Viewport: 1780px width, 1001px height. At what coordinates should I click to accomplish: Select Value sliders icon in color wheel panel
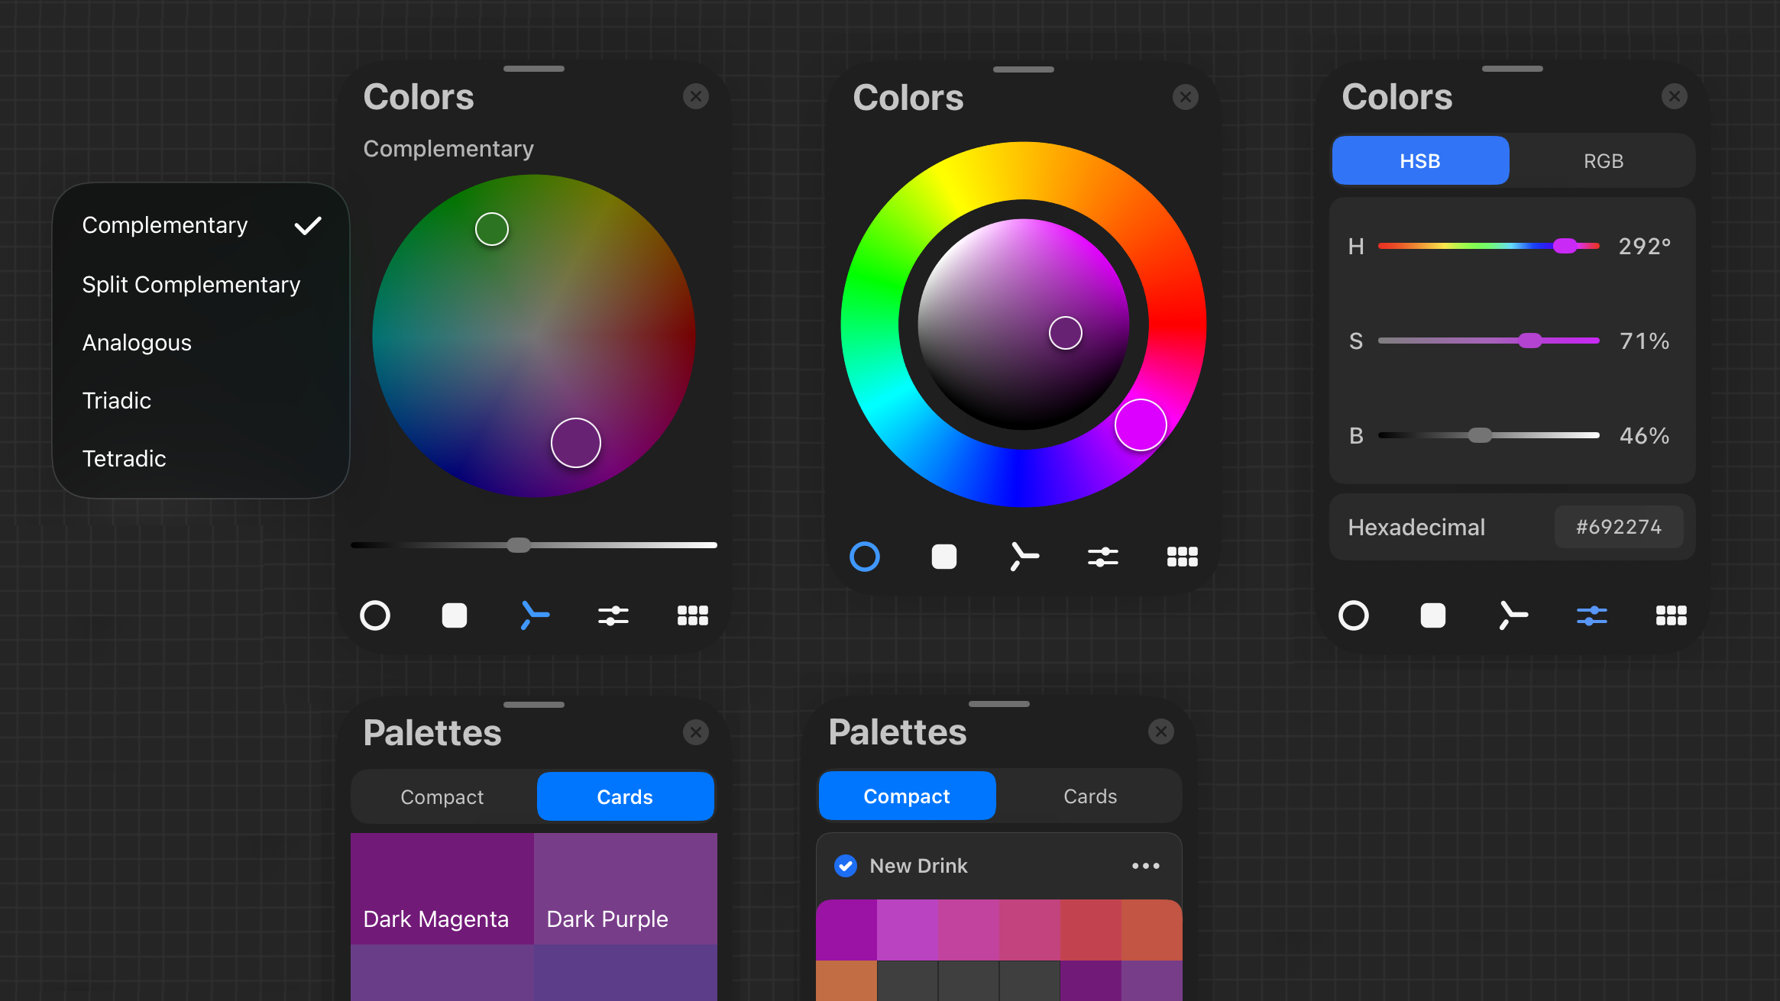[x=1103, y=557]
